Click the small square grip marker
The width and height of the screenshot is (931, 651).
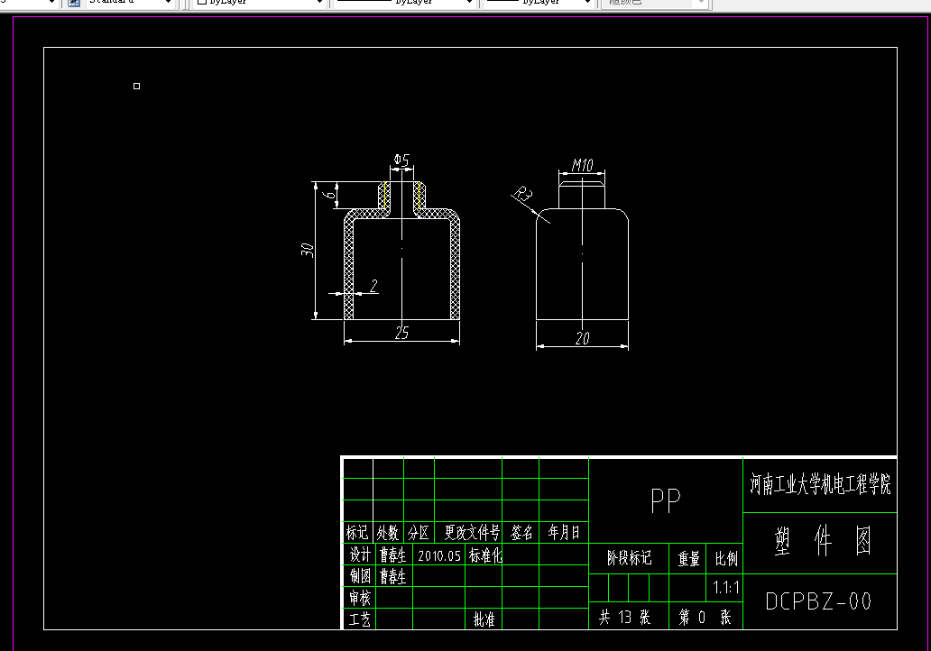click(x=136, y=86)
